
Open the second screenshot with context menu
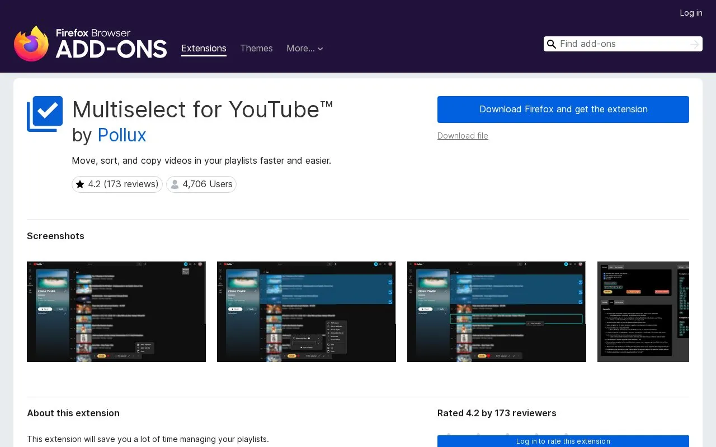(307, 312)
